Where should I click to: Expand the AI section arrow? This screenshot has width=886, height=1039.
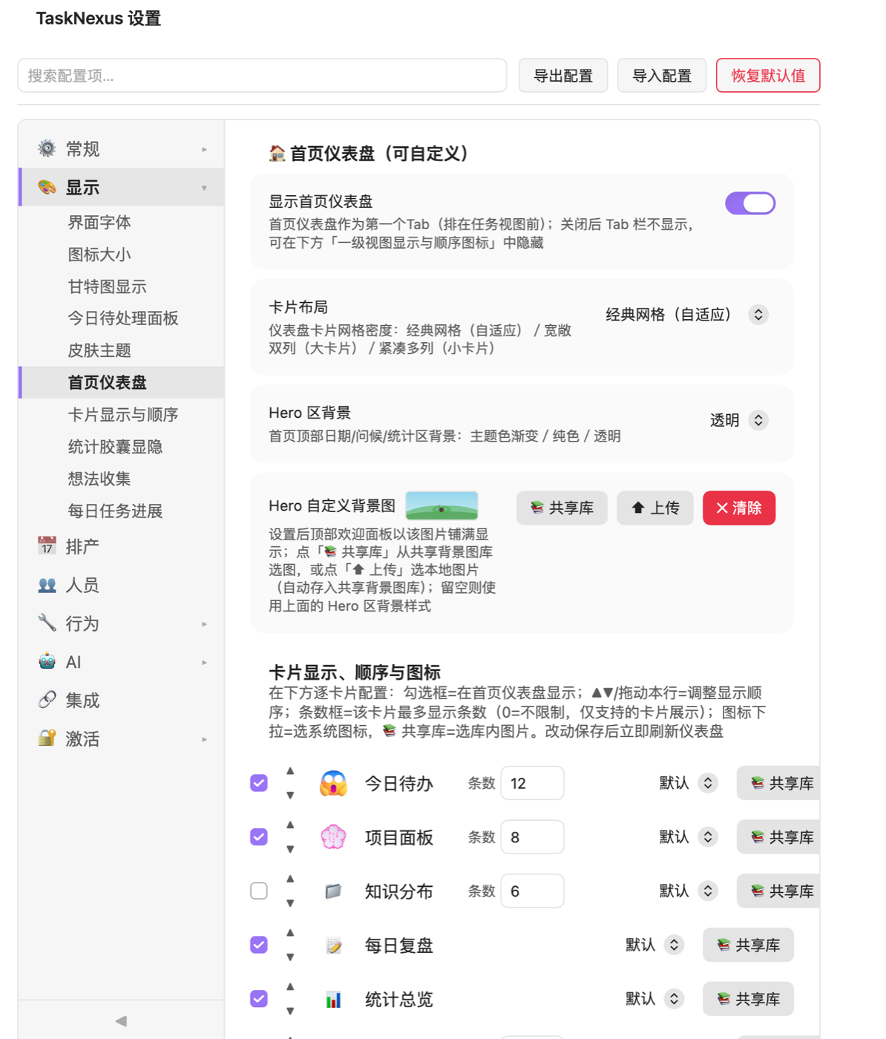coord(204,663)
